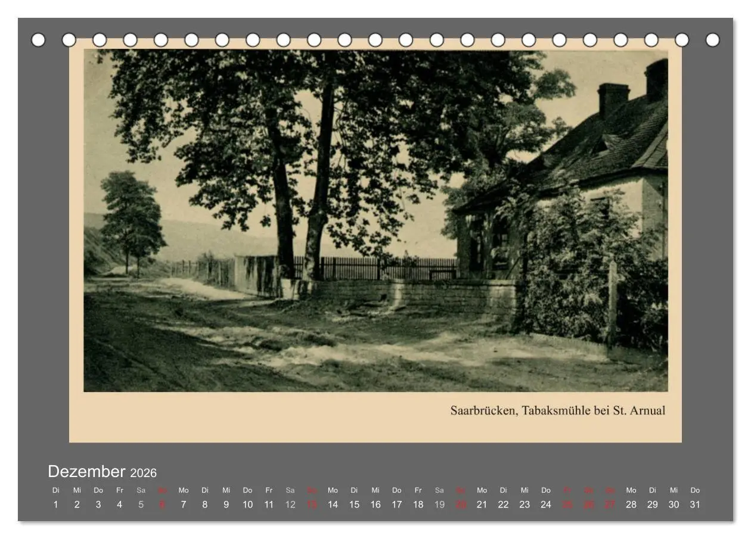Select date 16 in the calendar row
This screenshot has height=539, width=751.
coord(375,504)
